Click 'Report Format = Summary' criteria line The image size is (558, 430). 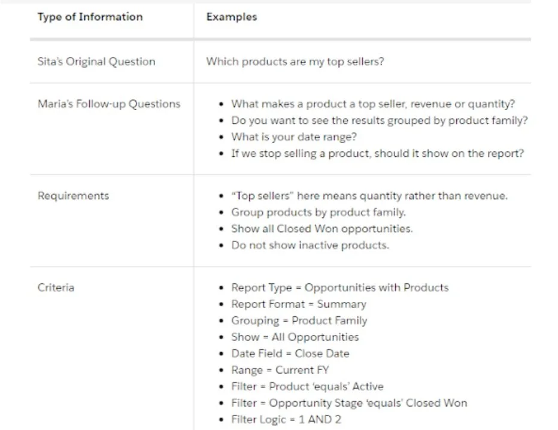(299, 304)
